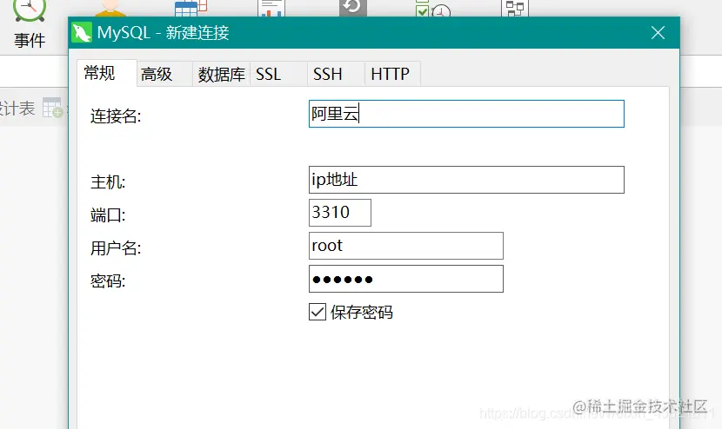Open the SSH tab
This screenshot has width=722, height=429.
pos(336,74)
